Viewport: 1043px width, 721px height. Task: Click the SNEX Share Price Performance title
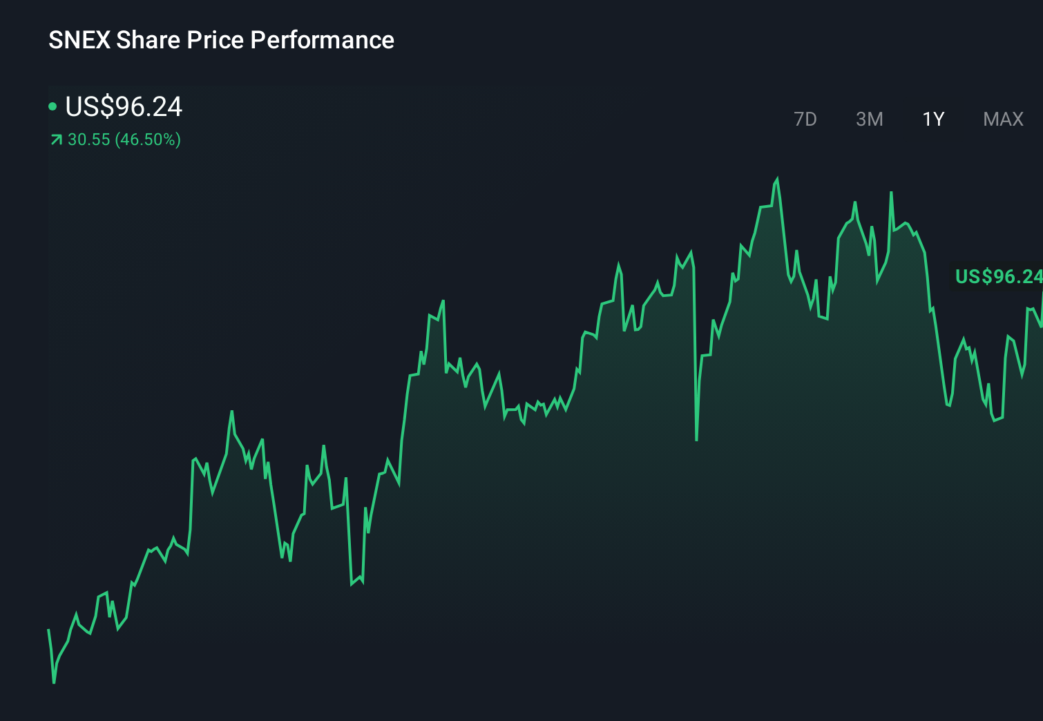(x=221, y=39)
